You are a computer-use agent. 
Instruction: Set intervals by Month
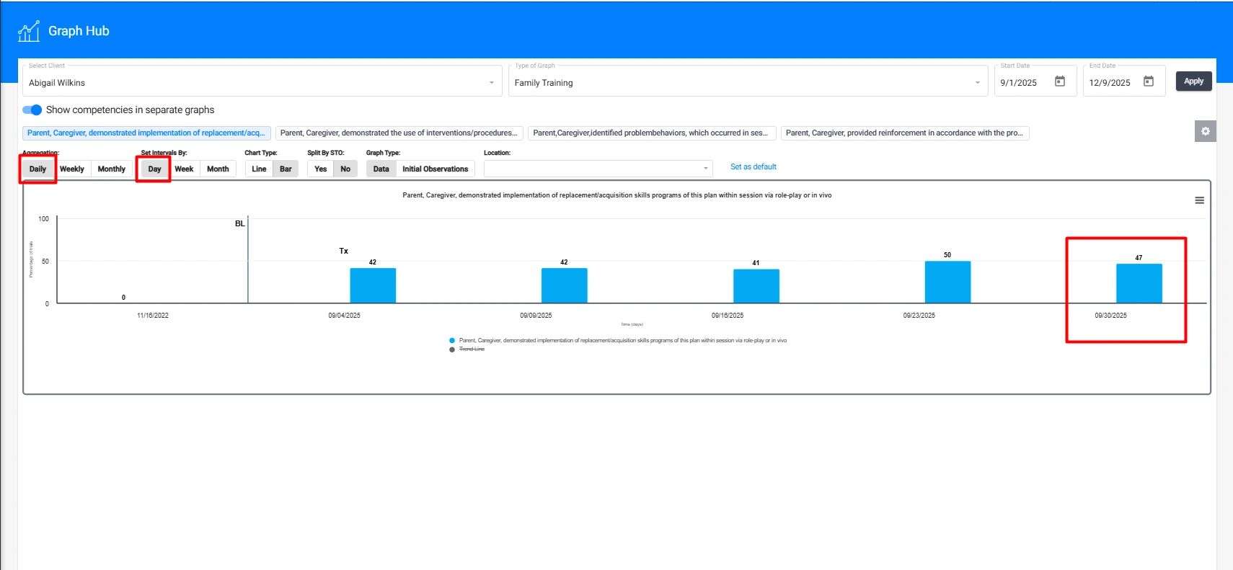(x=218, y=169)
